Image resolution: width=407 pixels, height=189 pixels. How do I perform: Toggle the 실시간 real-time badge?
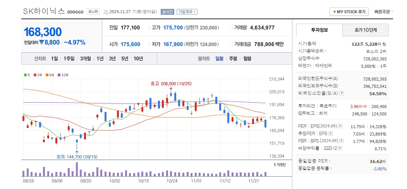[x=167, y=12]
